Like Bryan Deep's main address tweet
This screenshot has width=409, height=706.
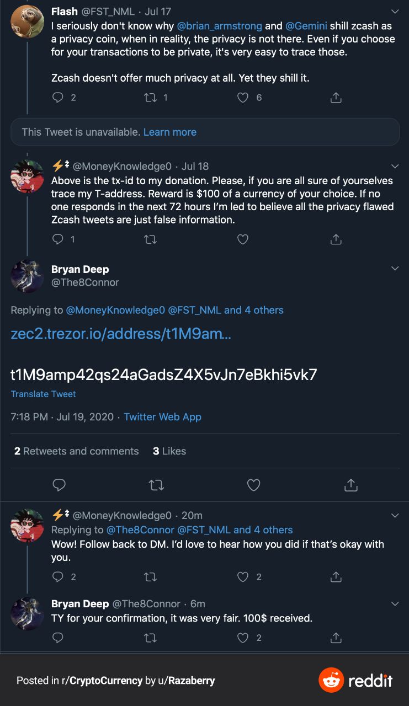[x=253, y=485]
